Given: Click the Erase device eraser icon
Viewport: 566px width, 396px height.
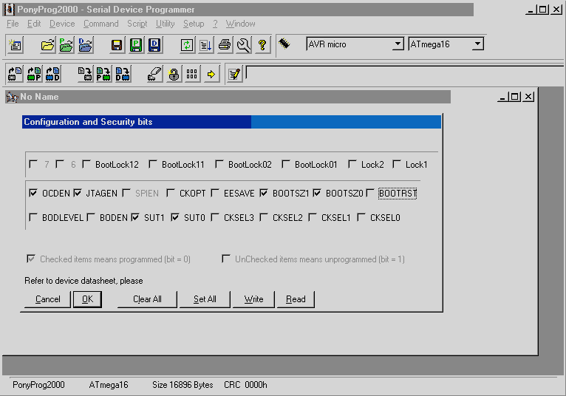Looking at the screenshot, I should pyautogui.click(x=154, y=74).
